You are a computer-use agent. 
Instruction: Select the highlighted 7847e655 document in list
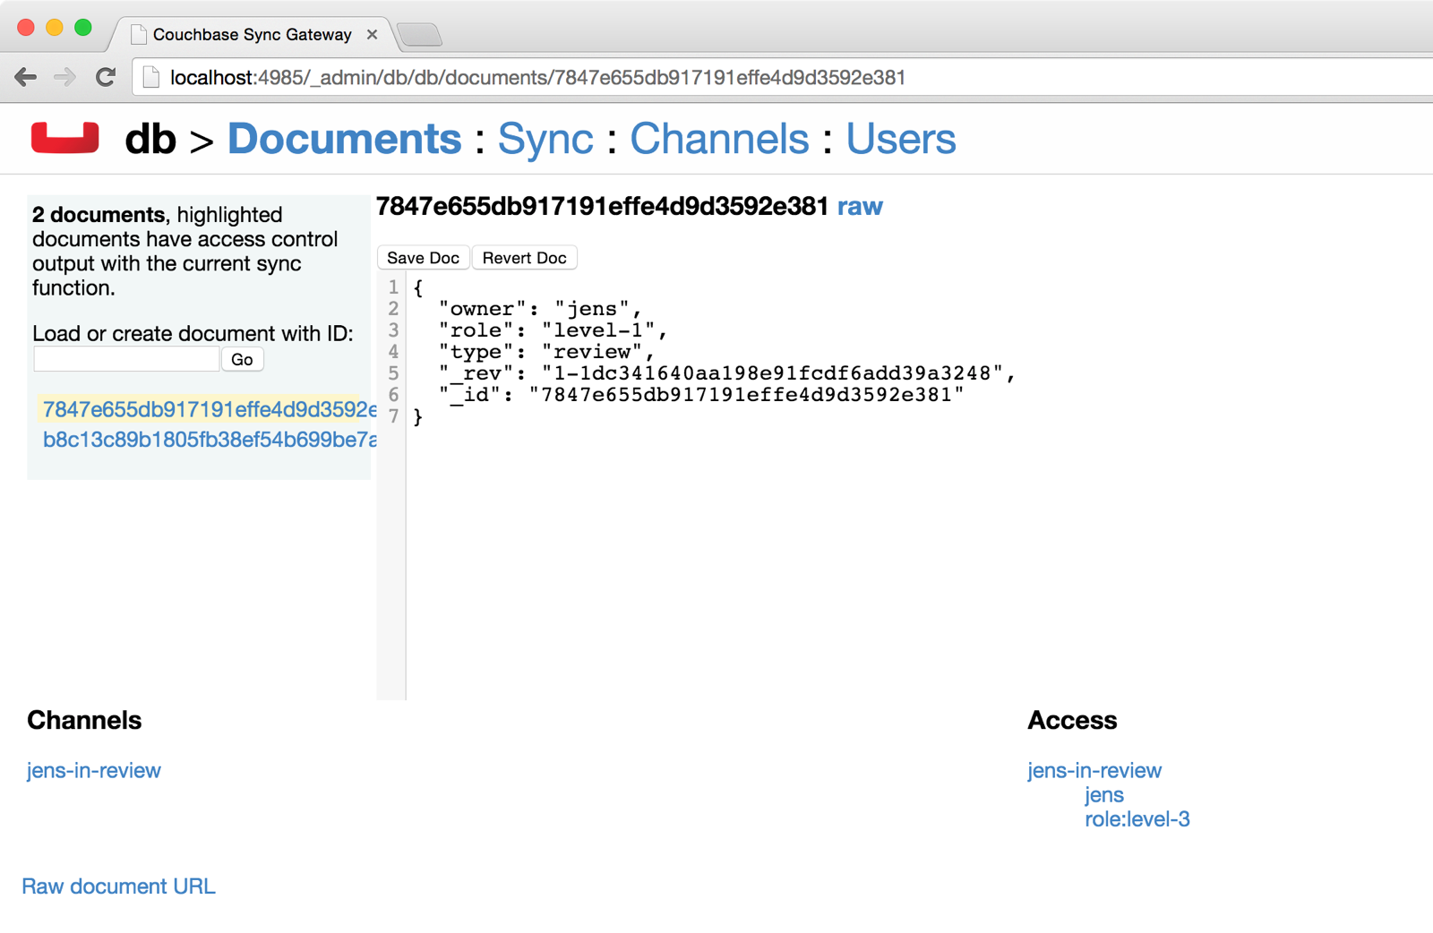[208, 409]
